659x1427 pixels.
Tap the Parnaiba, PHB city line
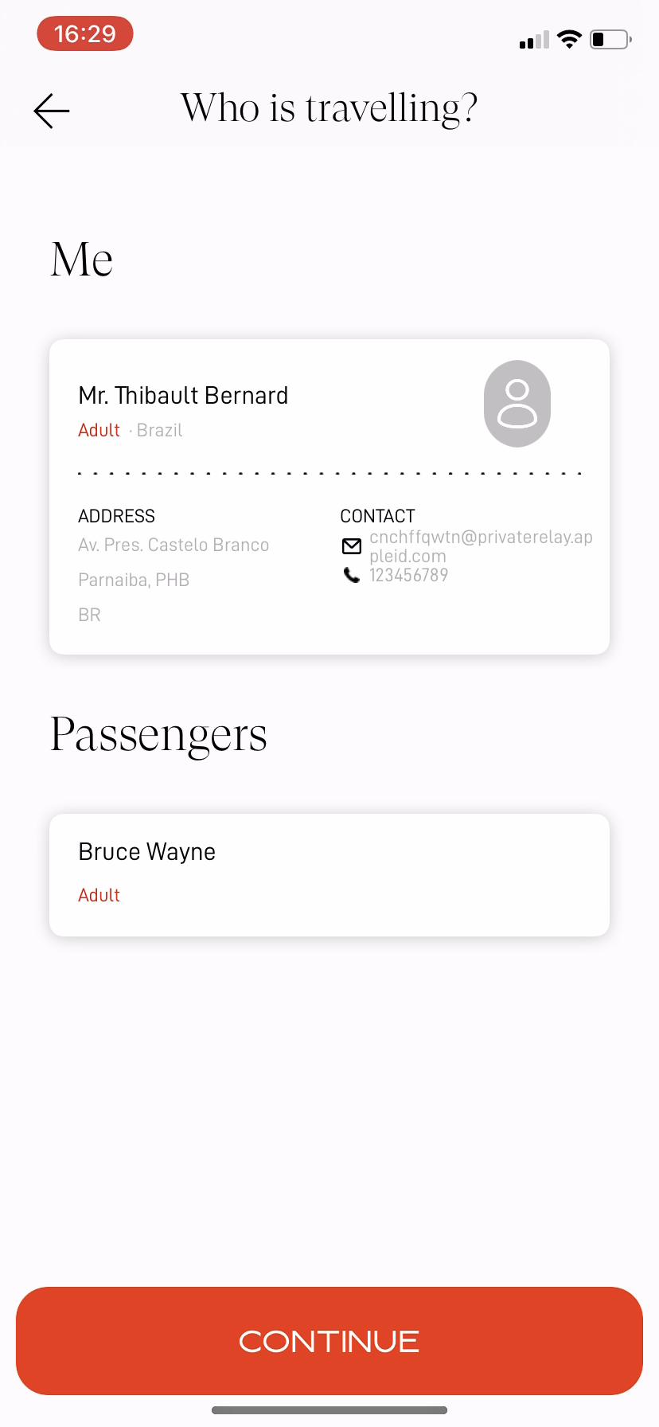click(x=134, y=581)
